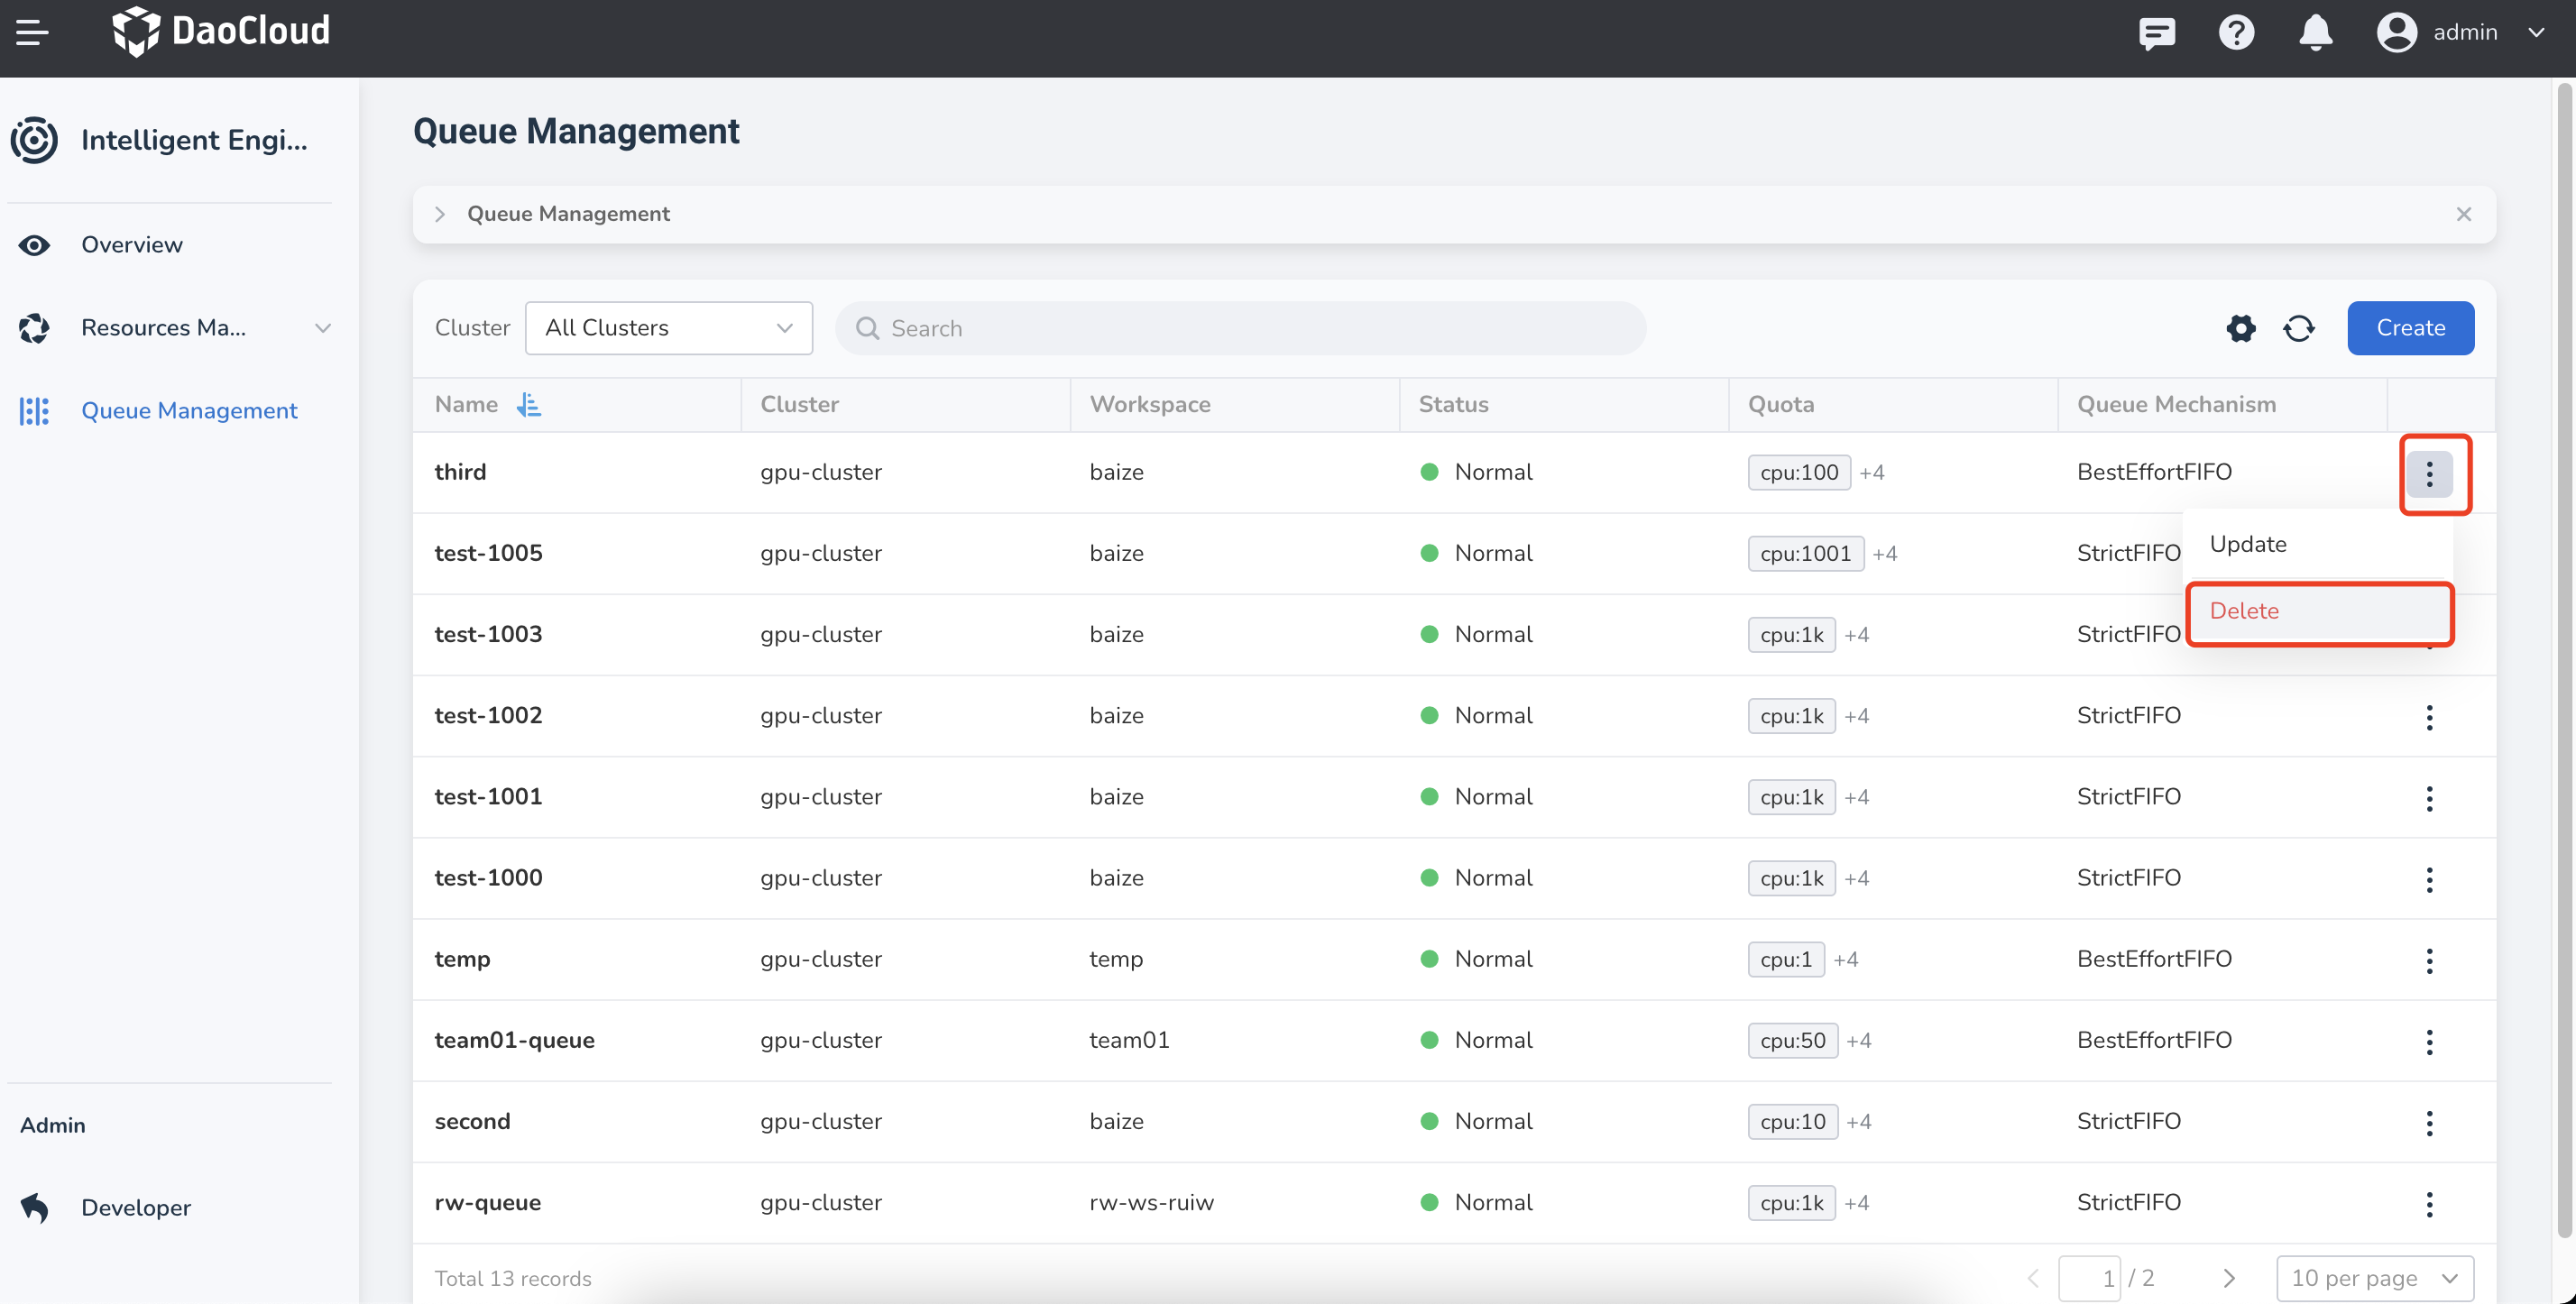Open the notifications bell
Viewport: 2576px width, 1304px height.
click(x=2315, y=33)
